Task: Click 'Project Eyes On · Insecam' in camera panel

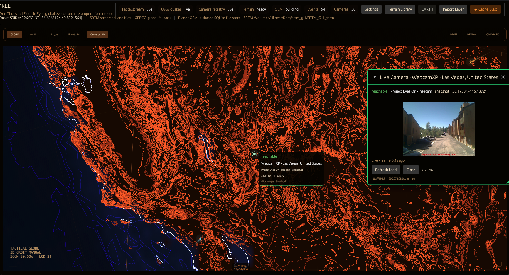Action: coord(411,91)
